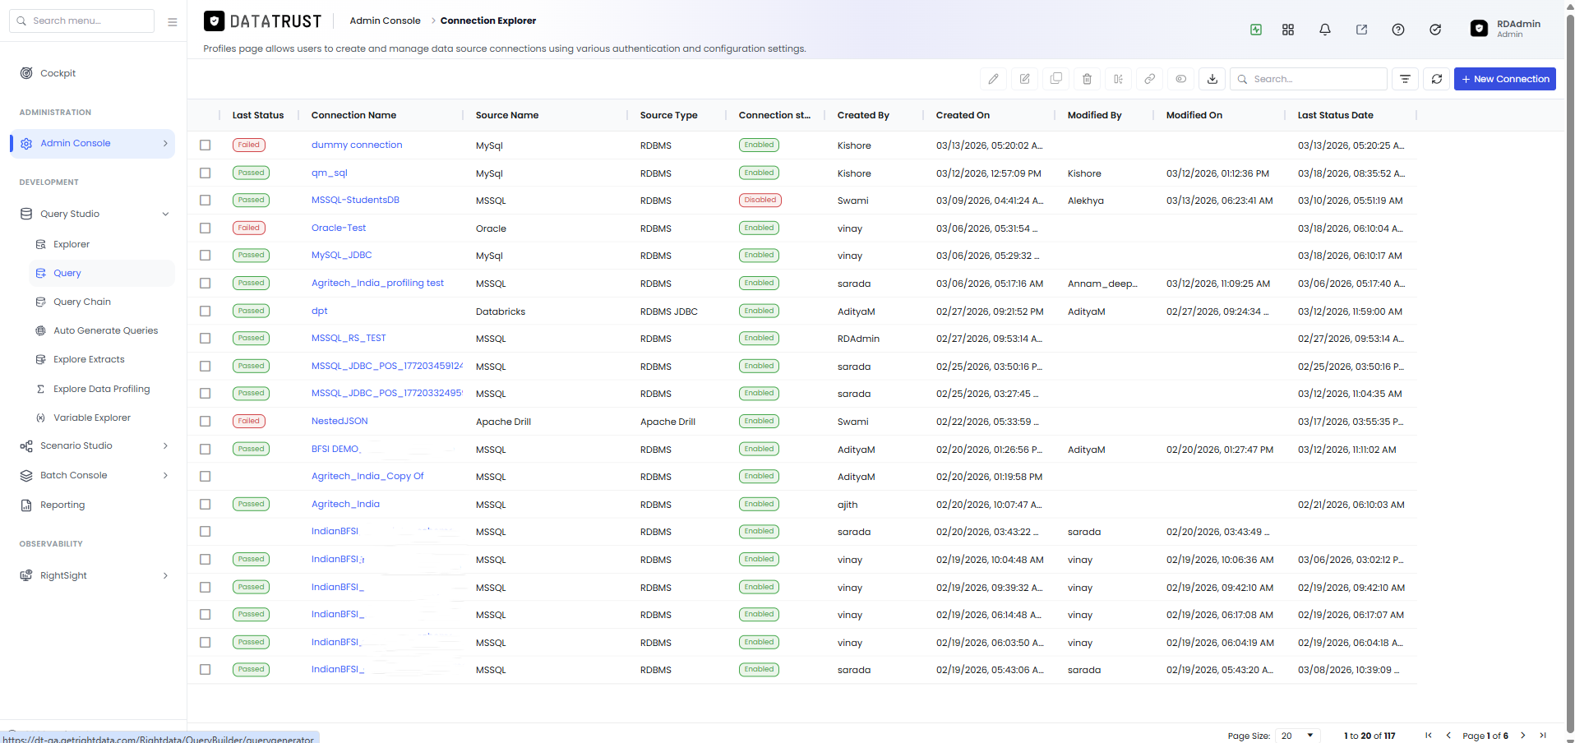1575x743 pixels.
Task: Click the external link icon in header
Action: (1361, 30)
